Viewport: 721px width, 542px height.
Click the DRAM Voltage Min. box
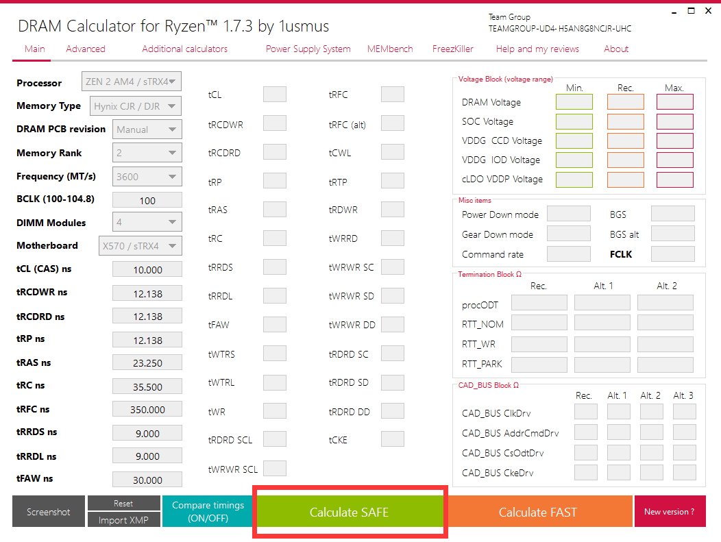pyautogui.click(x=574, y=102)
